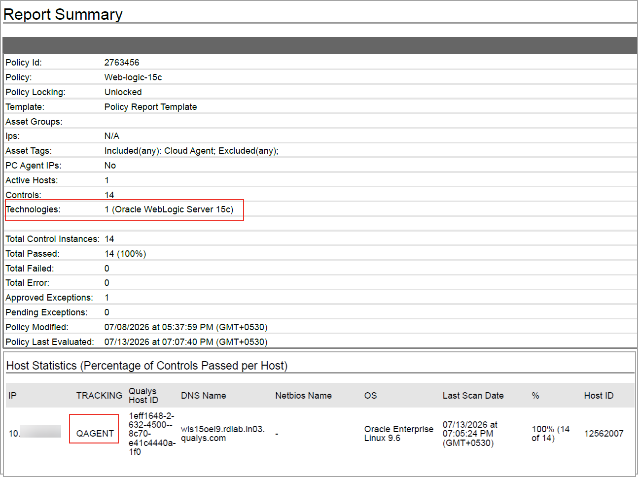Image resolution: width=638 pixels, height=477 pixels.
Task: Select the Policy Id value 2763456
Action: 122,63
